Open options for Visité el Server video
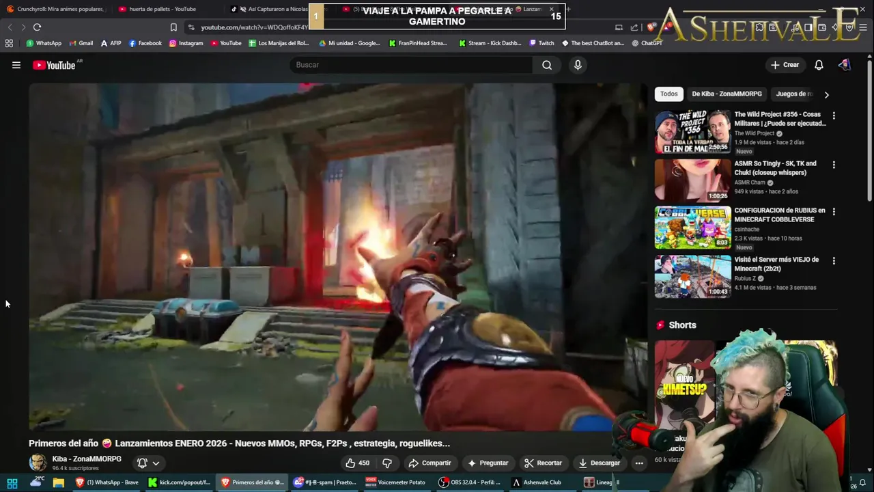The image size is (874, 492). coord(834,260)
